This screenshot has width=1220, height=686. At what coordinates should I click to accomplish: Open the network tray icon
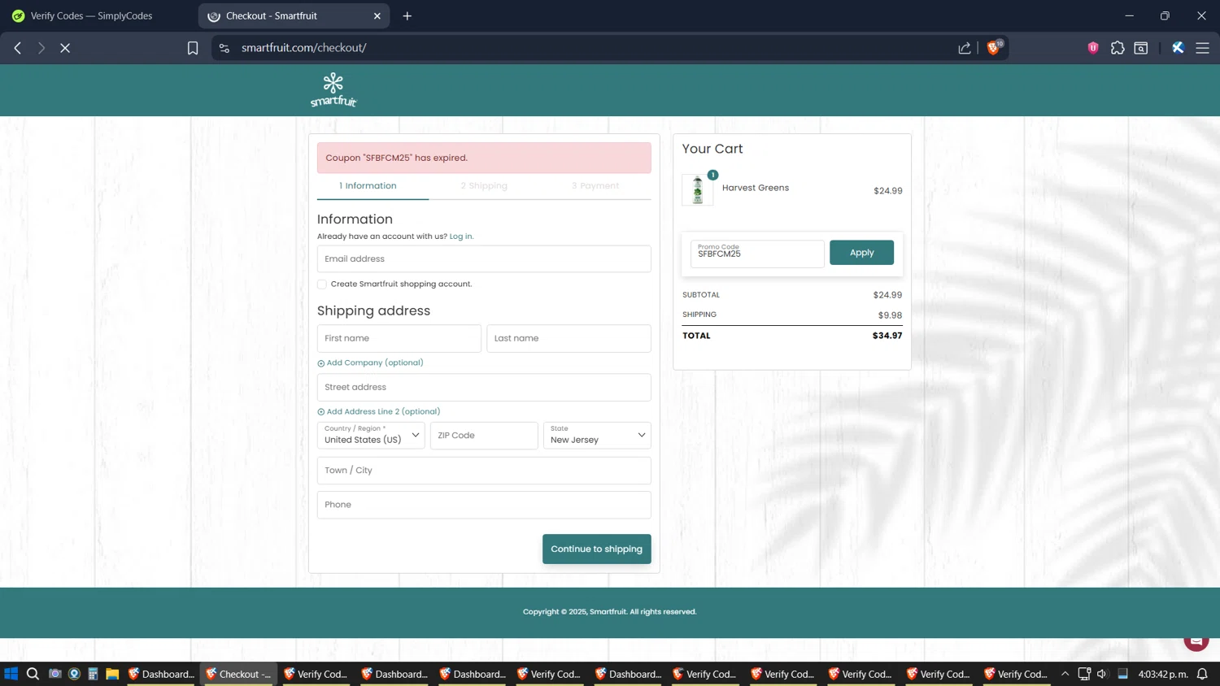coord(1084,674)
